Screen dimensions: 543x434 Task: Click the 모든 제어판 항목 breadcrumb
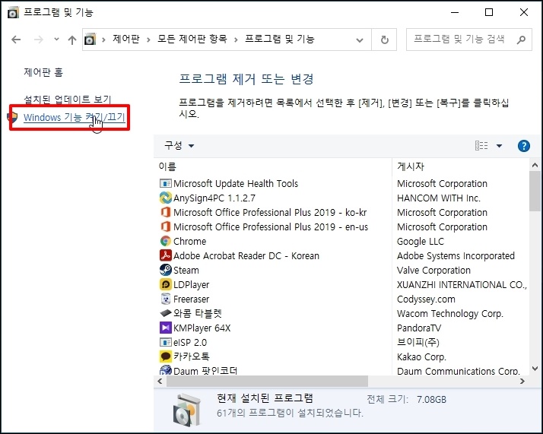point(192,39)
